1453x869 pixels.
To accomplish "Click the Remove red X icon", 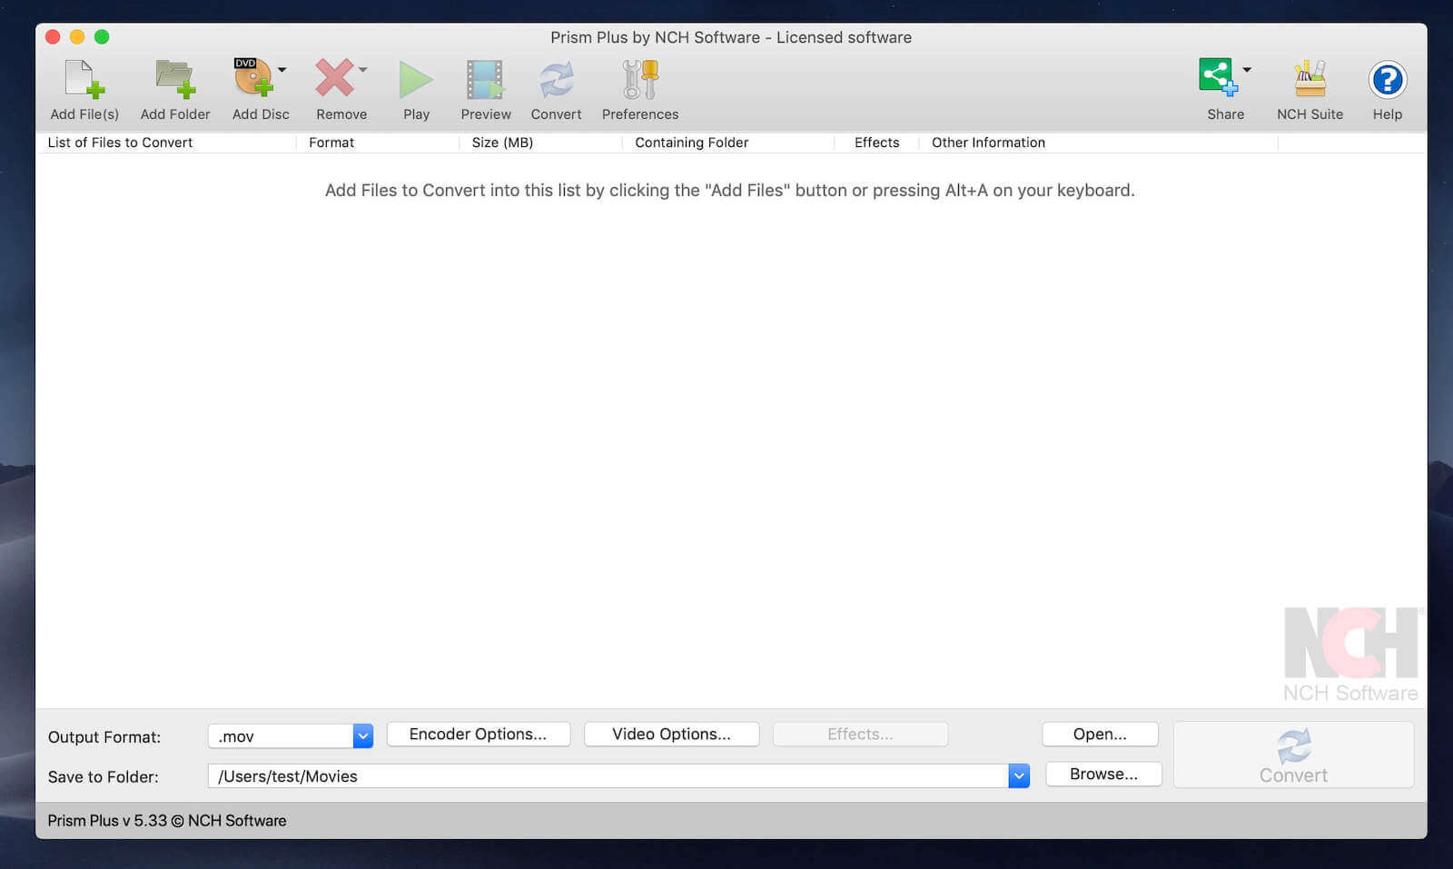I will 334,78.
